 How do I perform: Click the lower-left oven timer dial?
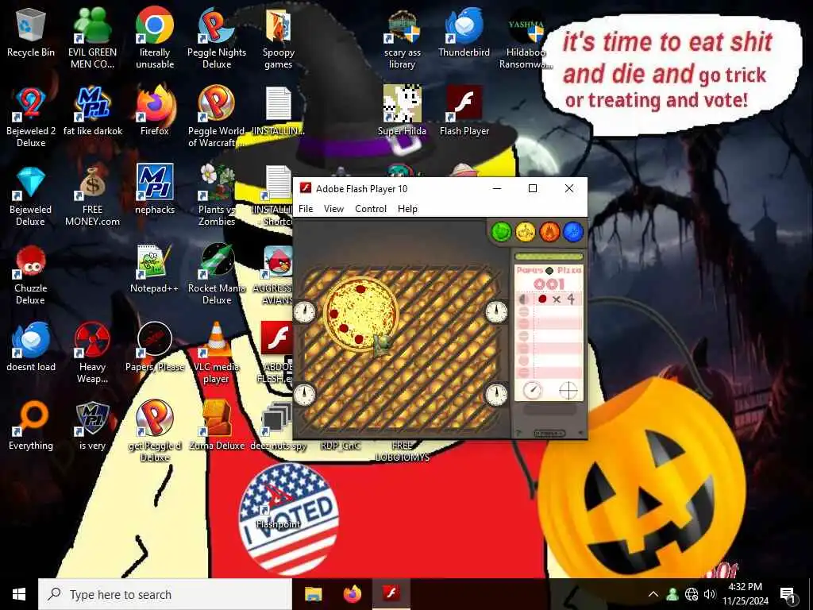point(304,394)
